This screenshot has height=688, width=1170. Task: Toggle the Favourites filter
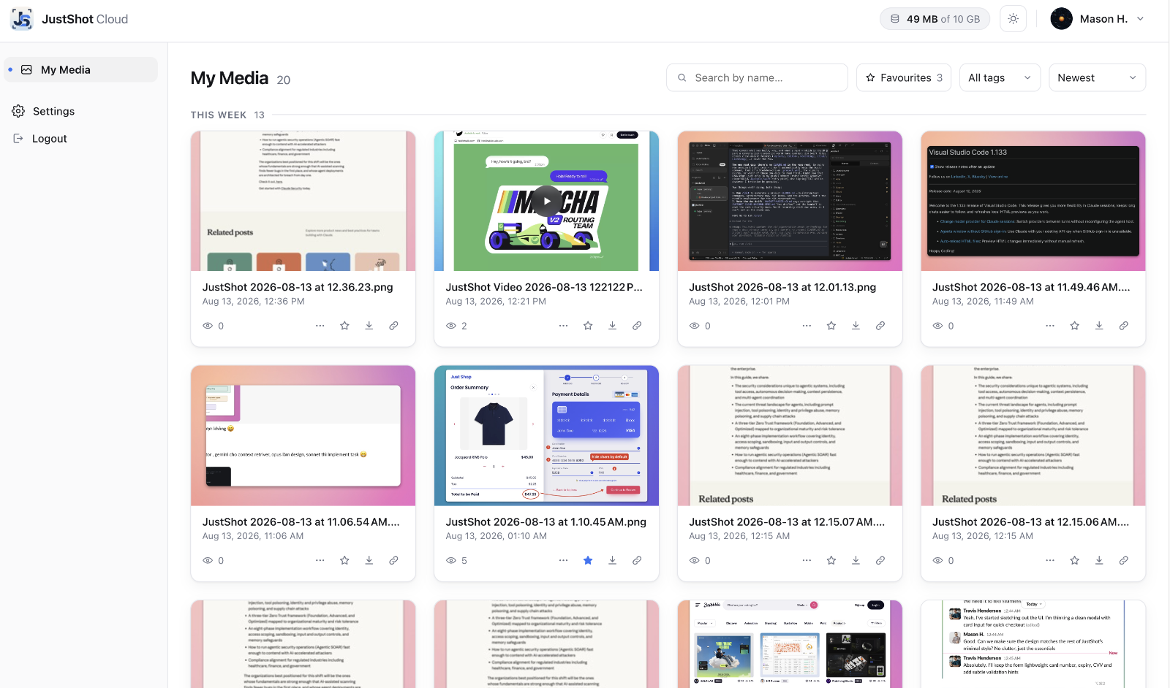[x=904, y=77]
